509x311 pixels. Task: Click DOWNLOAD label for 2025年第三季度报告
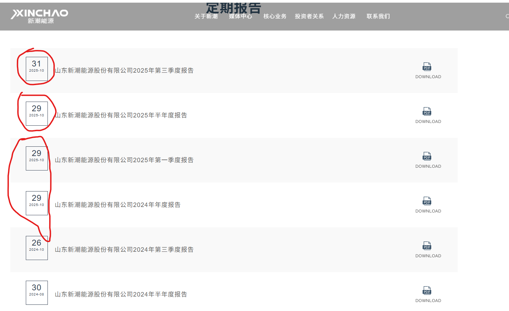[428, 77]
